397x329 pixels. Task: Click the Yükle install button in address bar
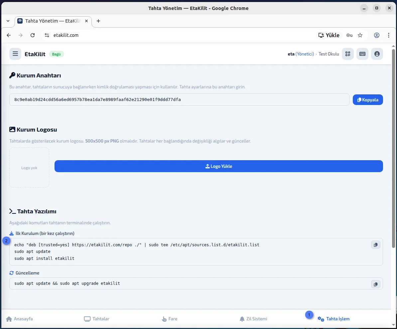pyautogui.click(x=329, y=35)
